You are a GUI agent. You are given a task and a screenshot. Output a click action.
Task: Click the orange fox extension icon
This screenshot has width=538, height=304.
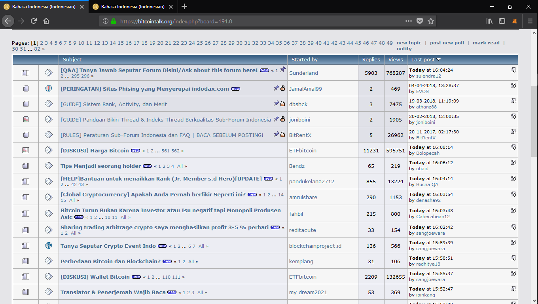515,21
